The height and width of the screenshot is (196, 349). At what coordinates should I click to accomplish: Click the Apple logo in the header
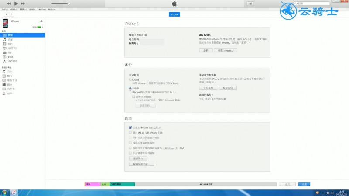tap(174, 3)
